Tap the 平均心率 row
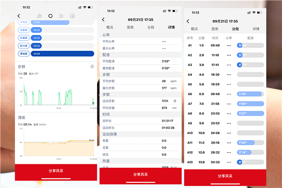Image resolution: width=282 pixels, height=188 pixels. click(x=141, y=42)
